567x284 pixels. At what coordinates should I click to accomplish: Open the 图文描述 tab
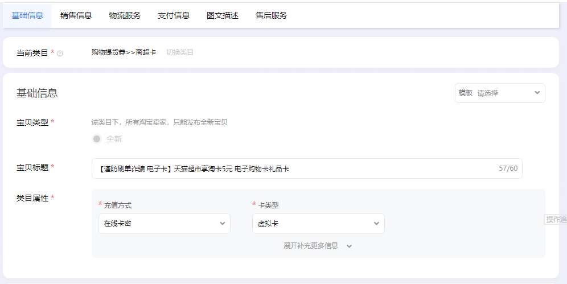(223, 15)
